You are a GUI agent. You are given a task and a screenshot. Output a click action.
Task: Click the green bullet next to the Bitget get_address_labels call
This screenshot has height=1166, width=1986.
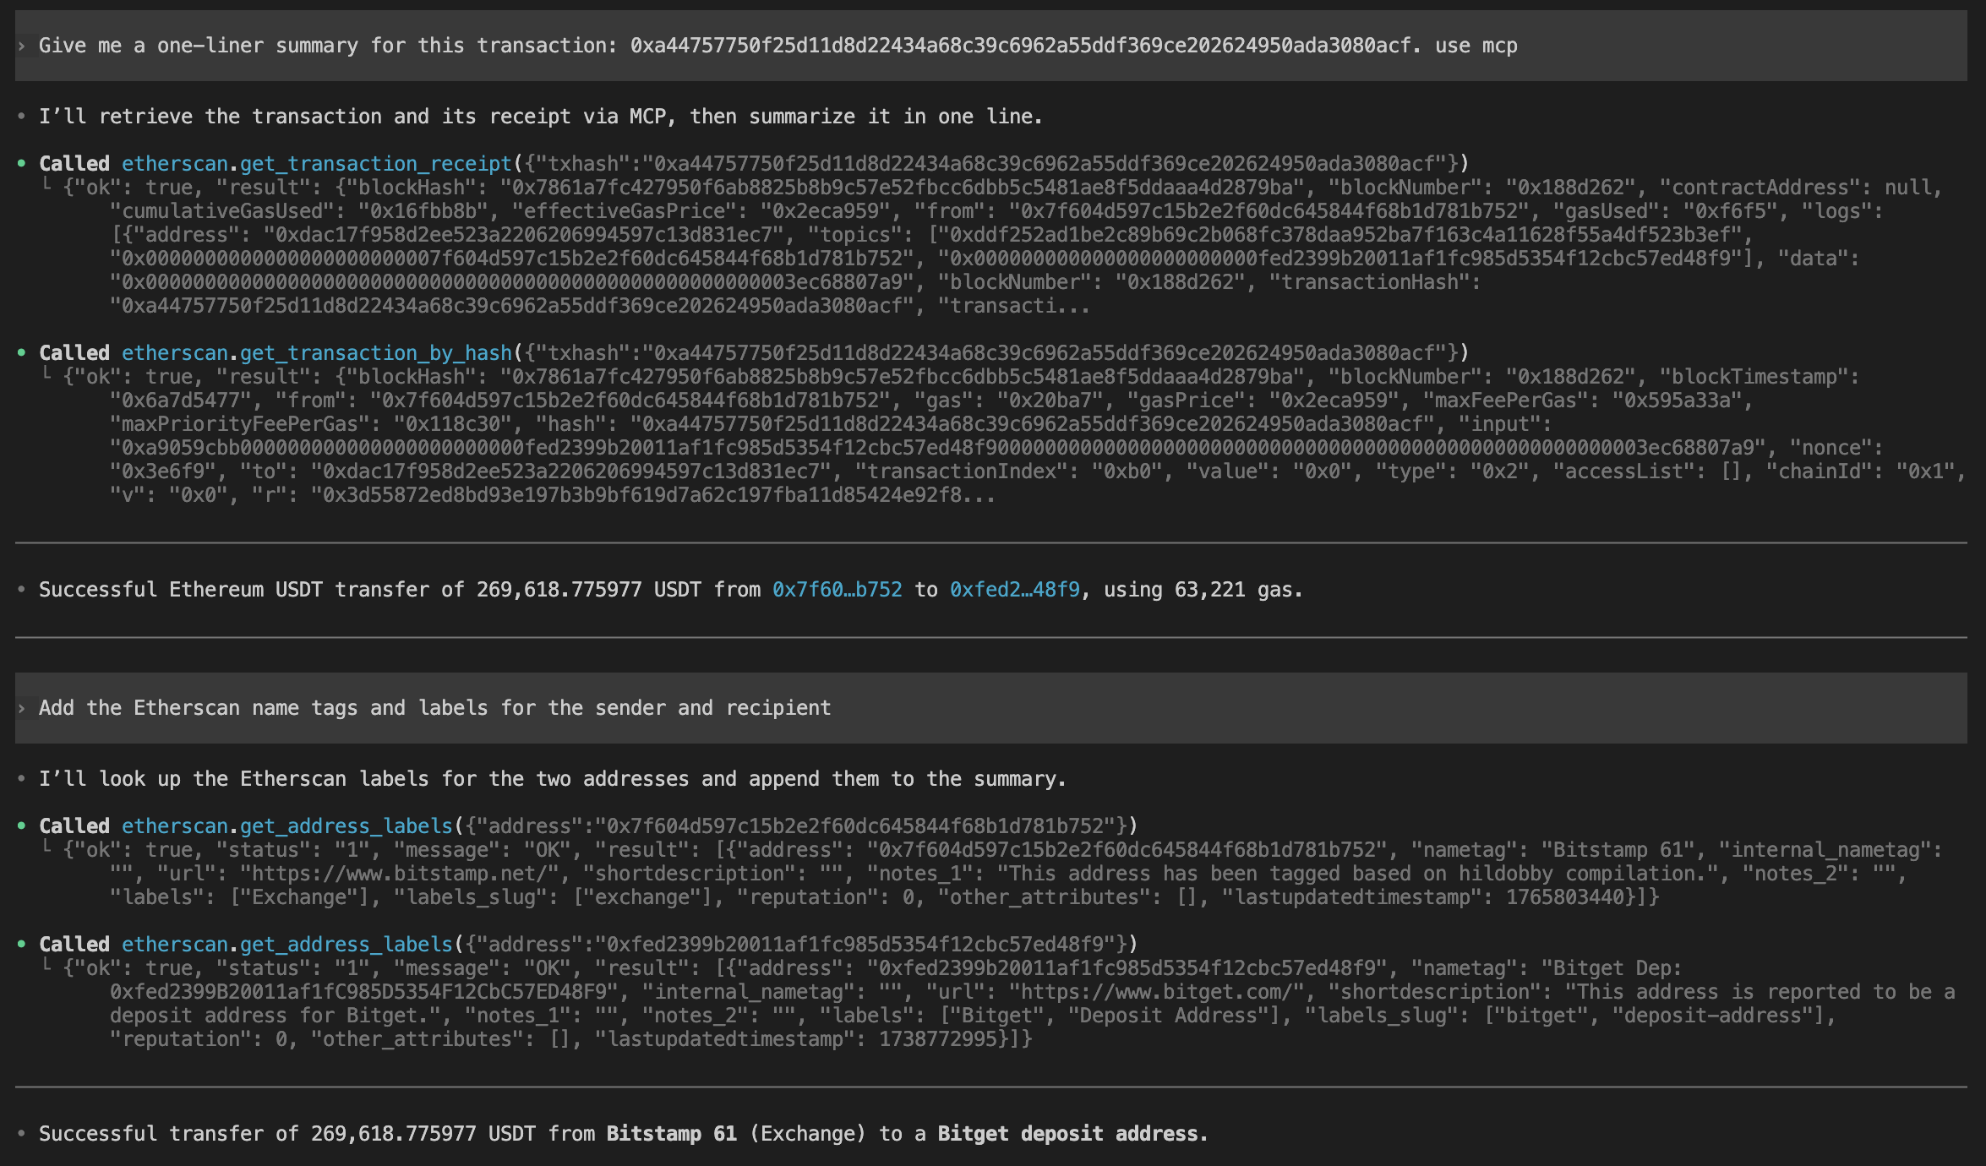click(21, 945)
